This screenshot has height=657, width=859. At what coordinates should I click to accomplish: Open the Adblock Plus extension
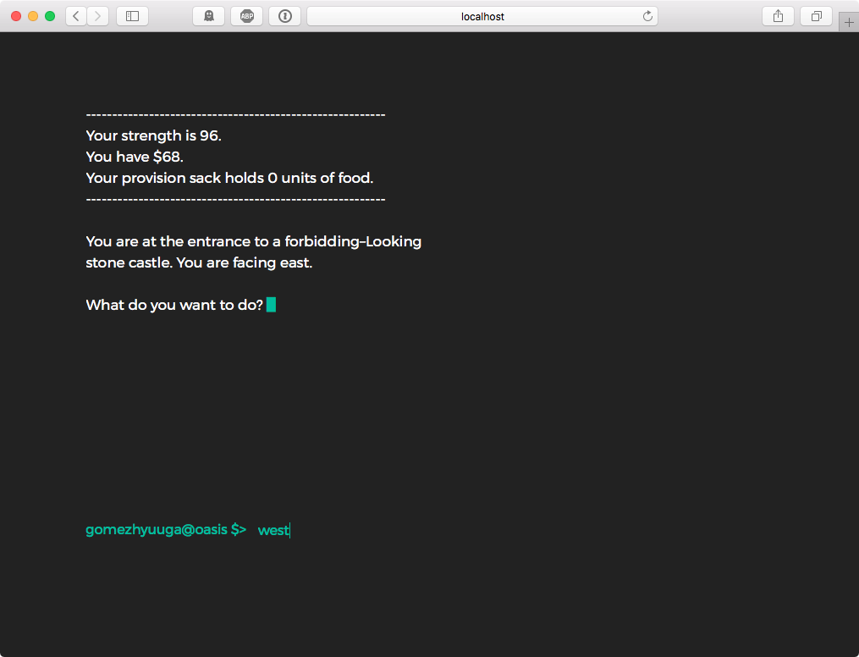246,16
